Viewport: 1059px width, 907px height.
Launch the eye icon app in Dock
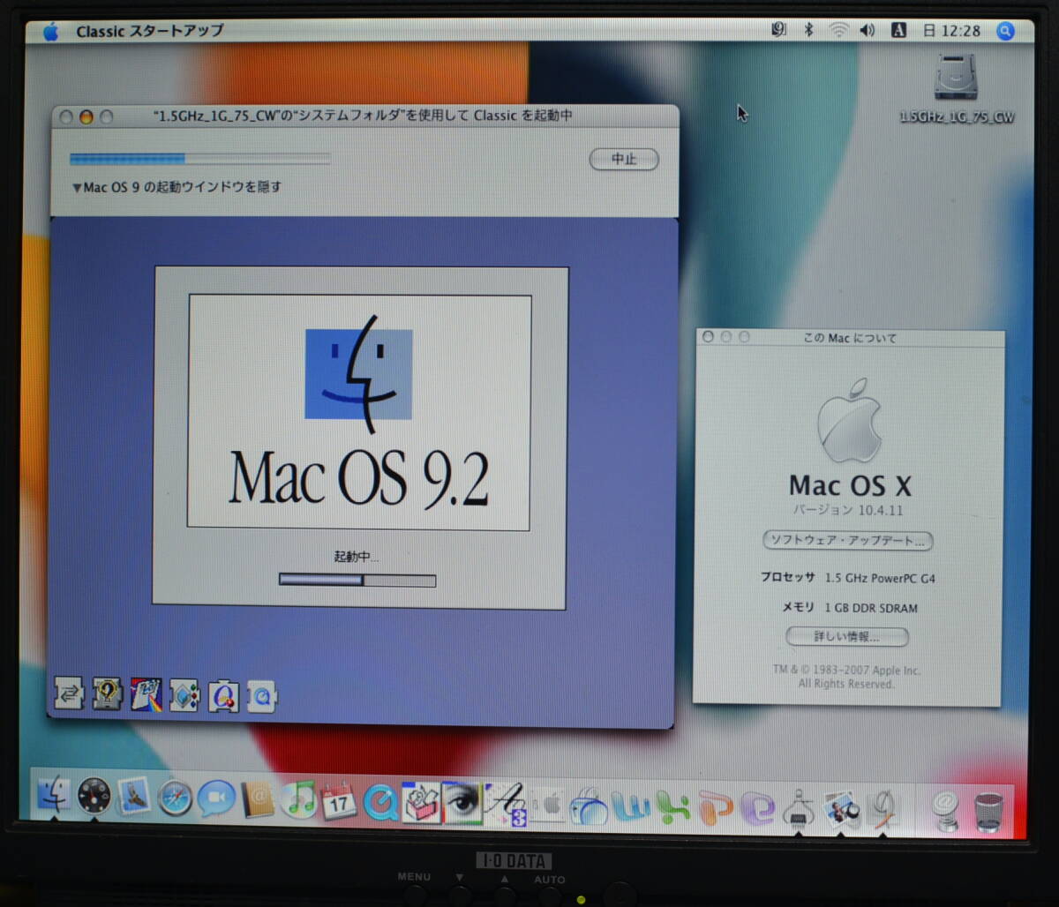(462, 802)
